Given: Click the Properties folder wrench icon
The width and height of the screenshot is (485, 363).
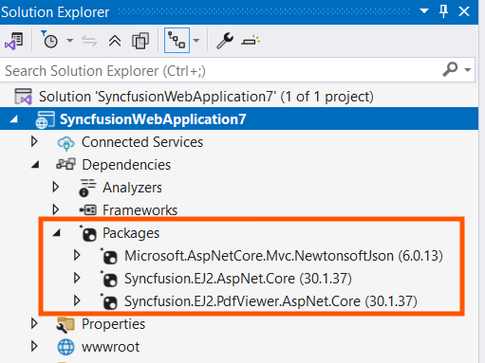Looking at the screenshot, I should 65,325.
